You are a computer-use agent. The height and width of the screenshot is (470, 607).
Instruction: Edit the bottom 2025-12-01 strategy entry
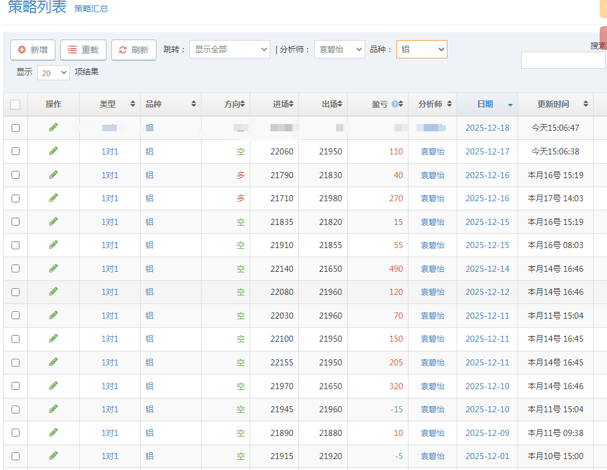pos(53,456)
